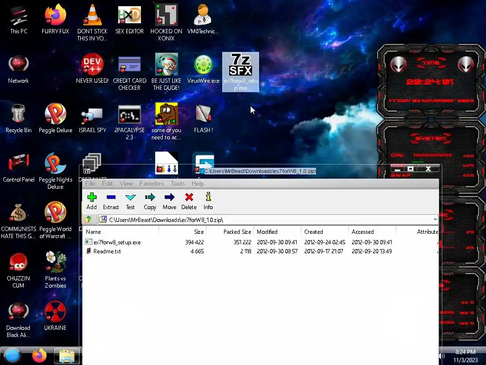Click the red time display on Alienware widget
Image resolution: width=486 pixels, height=365 pixels.
430,82
